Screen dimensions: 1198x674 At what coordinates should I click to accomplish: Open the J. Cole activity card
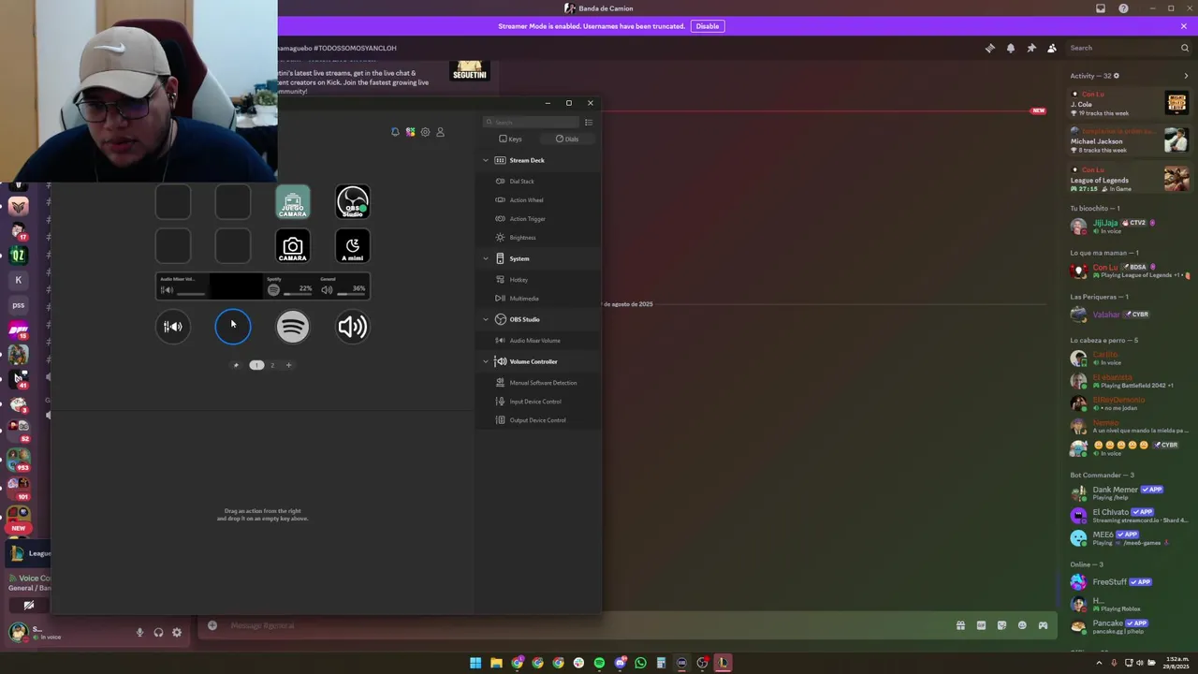click(x=1130, y=103)
